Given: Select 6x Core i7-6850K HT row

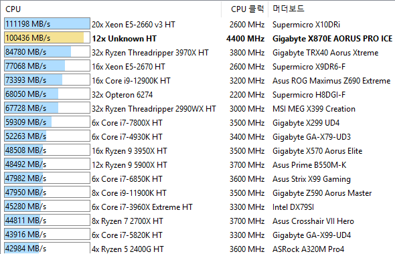Looking at the screenshot, I should pyautogui.click(x=127, y=179).
